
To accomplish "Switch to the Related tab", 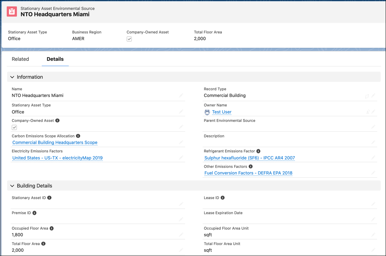I will click(20, 59).
